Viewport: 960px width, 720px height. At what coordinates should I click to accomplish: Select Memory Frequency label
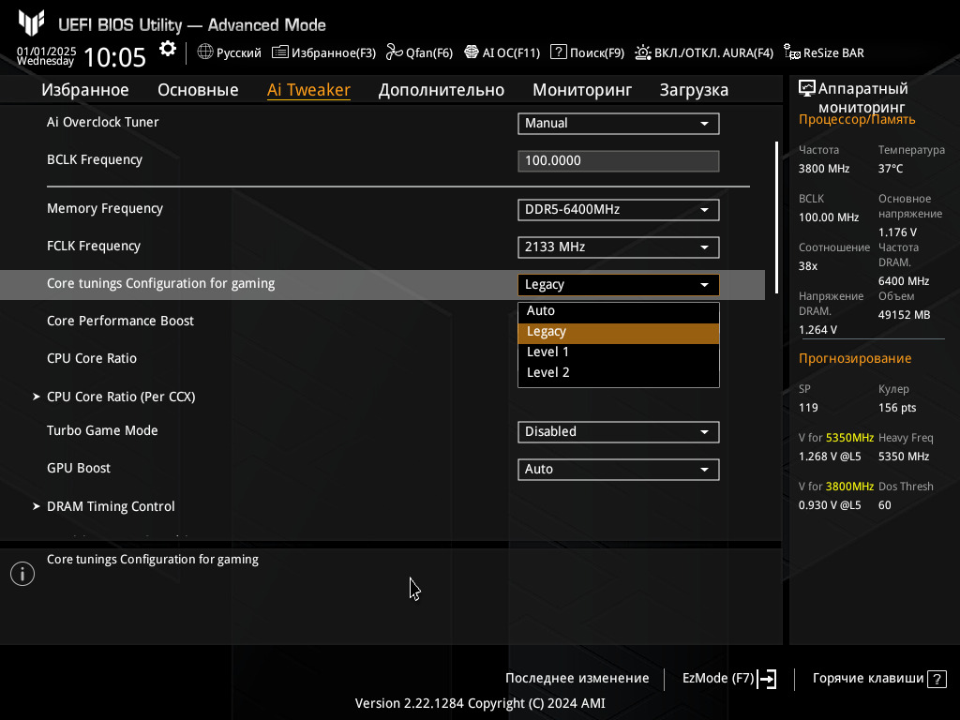[x=105, y=209]
